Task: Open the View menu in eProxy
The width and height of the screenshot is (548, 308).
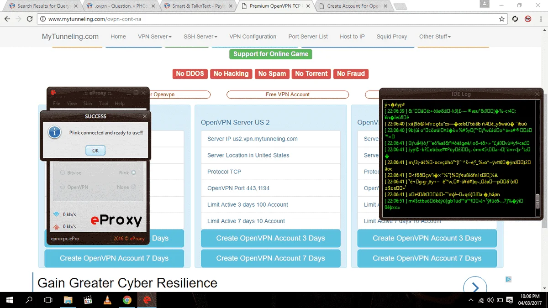Action: point(72,104)
